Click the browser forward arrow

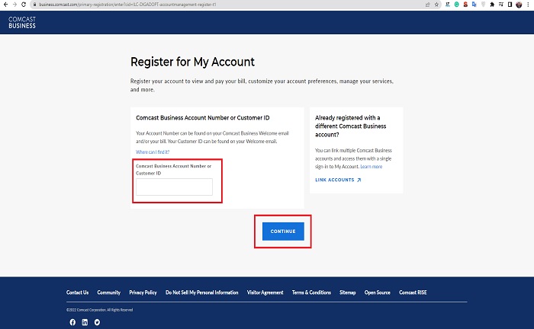click(14, 5)
